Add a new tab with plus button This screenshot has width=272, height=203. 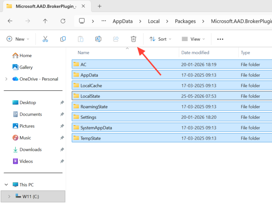(x=100, y=6)
